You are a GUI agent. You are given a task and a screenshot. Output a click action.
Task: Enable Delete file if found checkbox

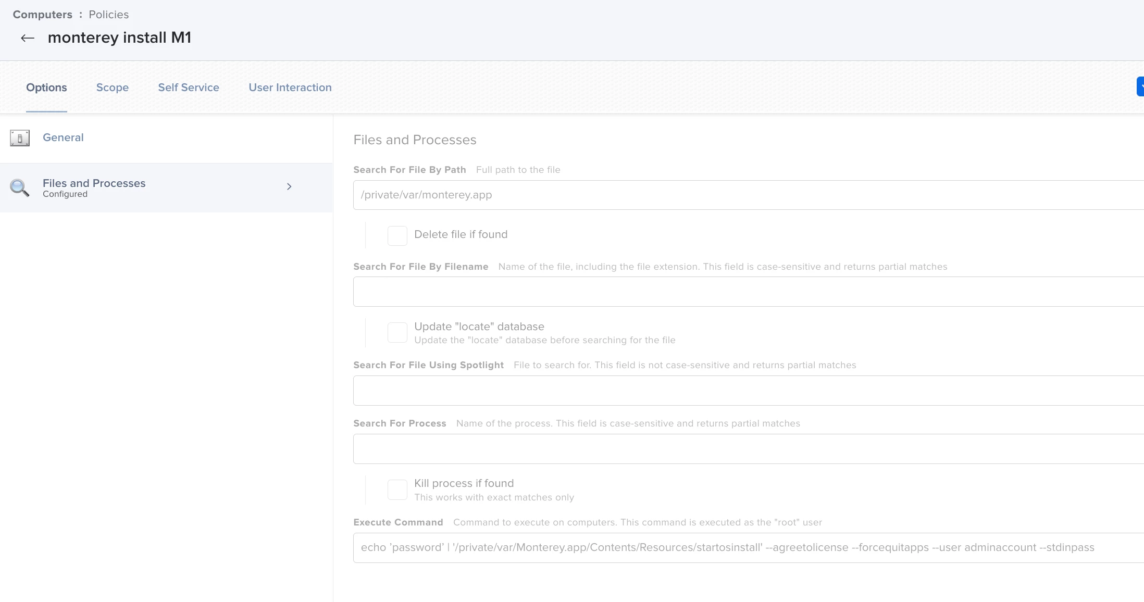point(397,235)
